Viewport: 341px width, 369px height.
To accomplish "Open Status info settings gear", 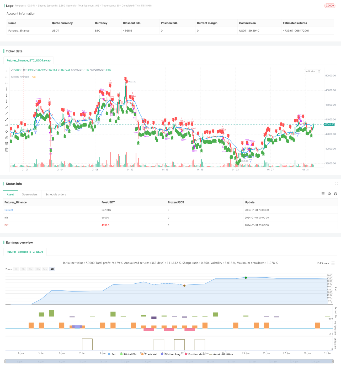I will click(335, 194).
